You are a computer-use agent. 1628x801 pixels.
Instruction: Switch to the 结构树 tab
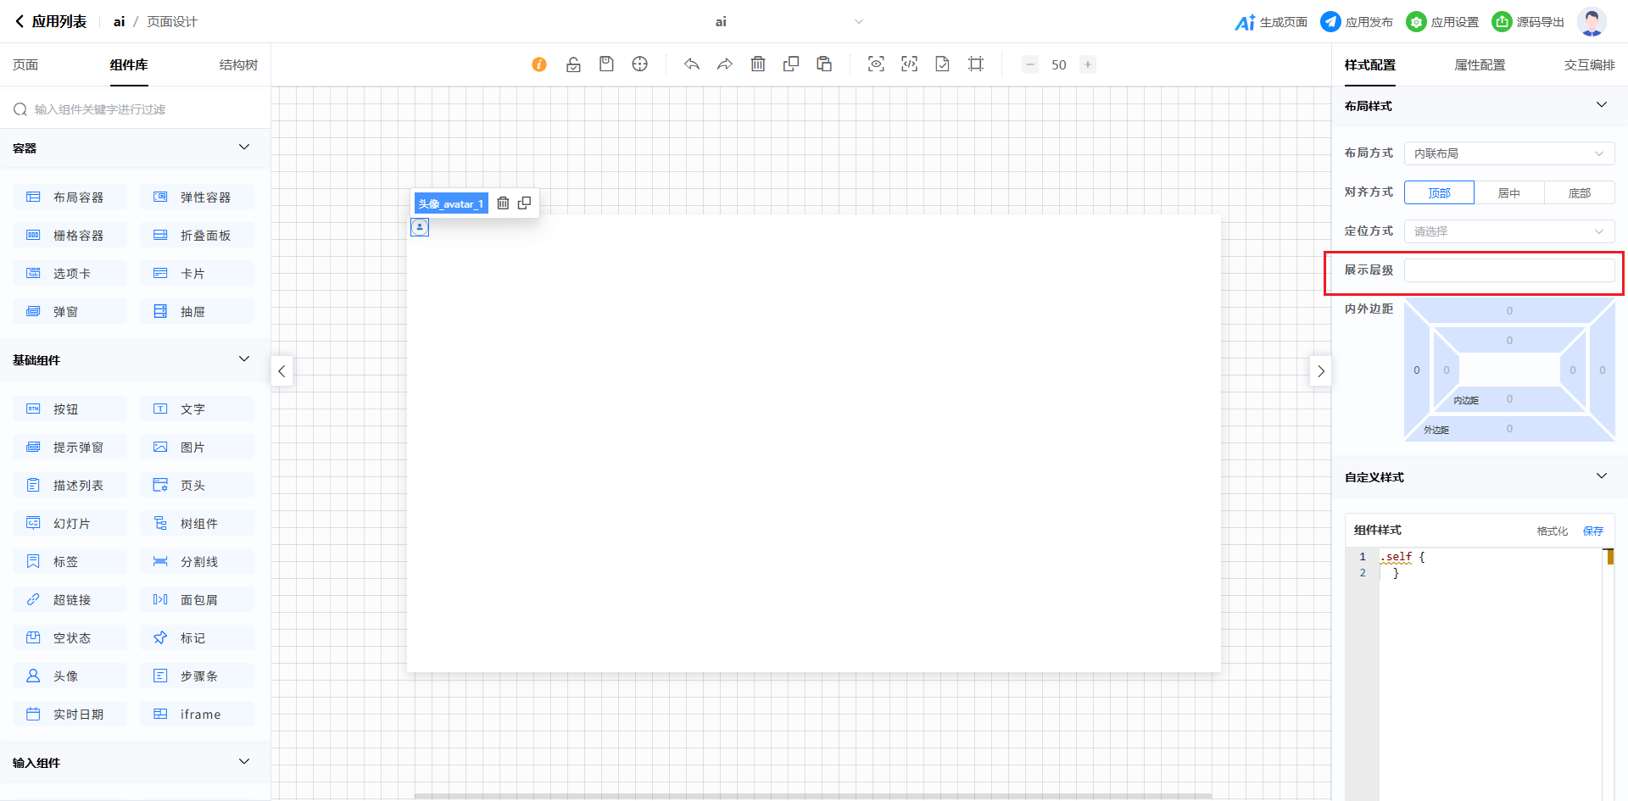[238, 65]
